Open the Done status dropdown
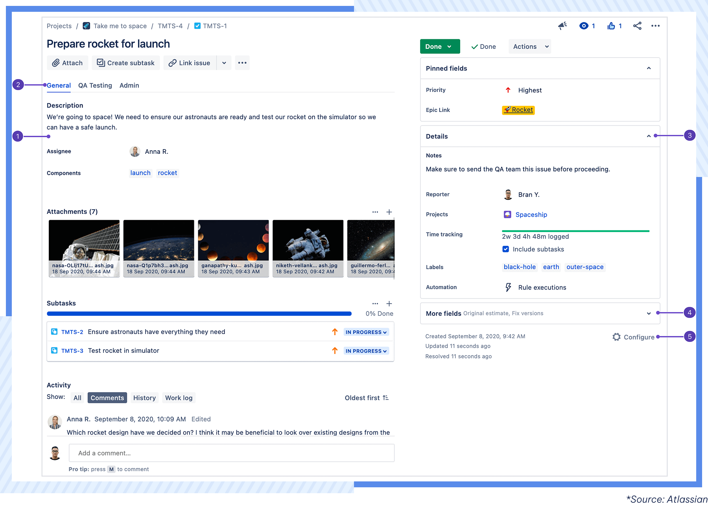 click(439, 46)
